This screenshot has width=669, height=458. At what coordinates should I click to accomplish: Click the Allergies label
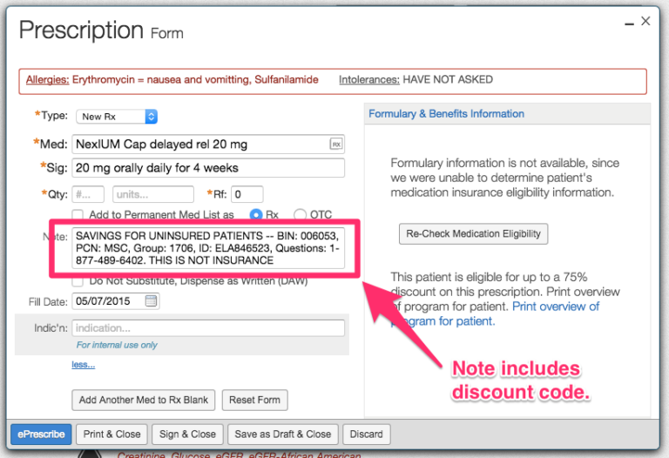point(47,80)
